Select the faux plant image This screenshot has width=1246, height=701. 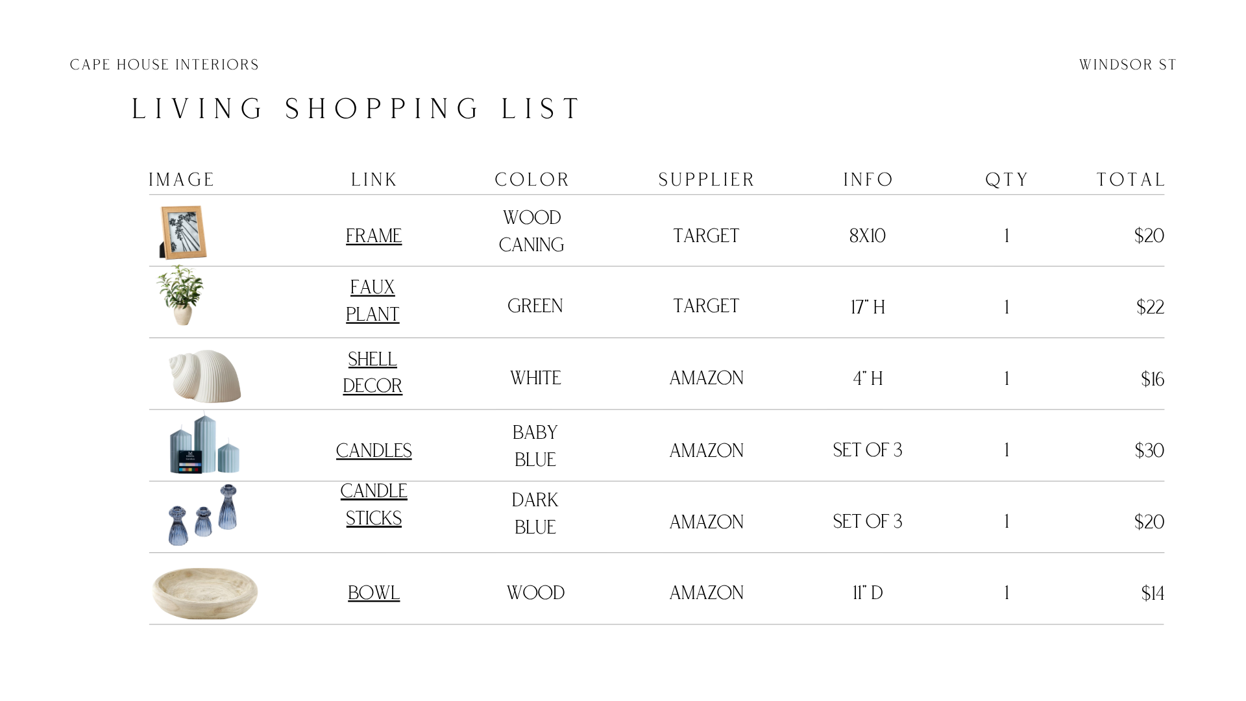tap(180, 295)
